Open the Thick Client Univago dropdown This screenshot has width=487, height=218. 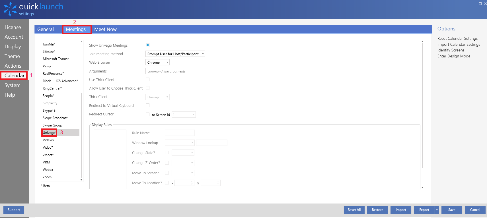click(158, 97)
